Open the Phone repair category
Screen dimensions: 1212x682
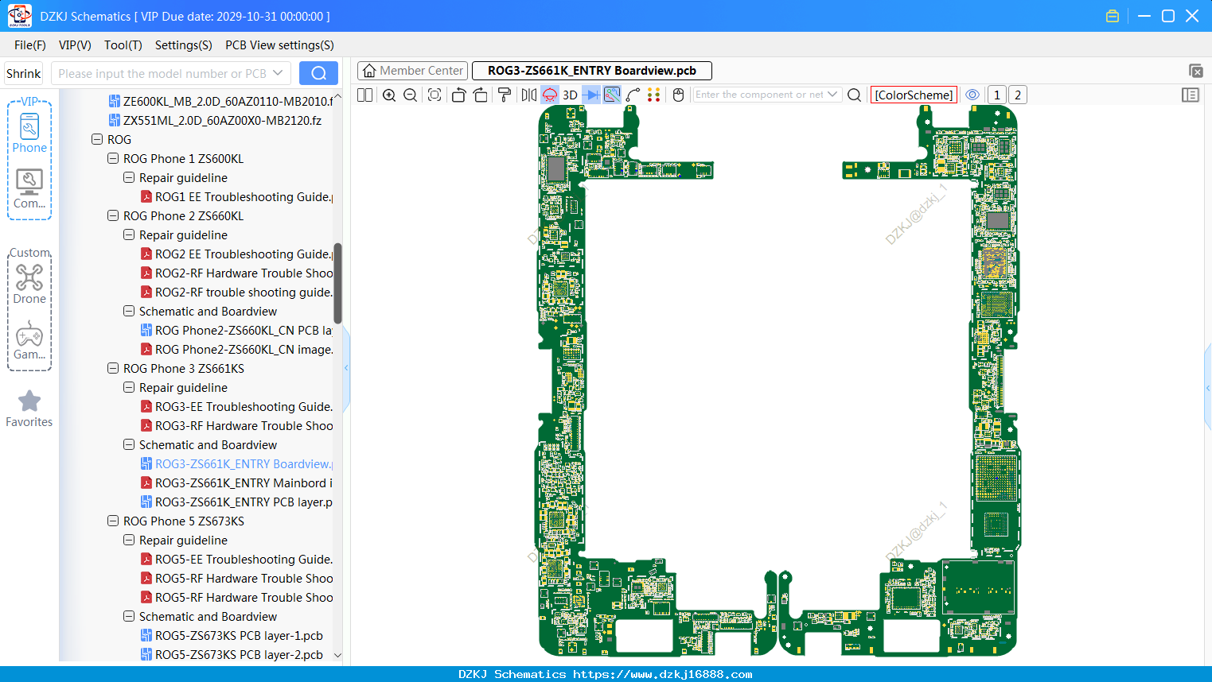pyautogui.click(x=29, y=133)
